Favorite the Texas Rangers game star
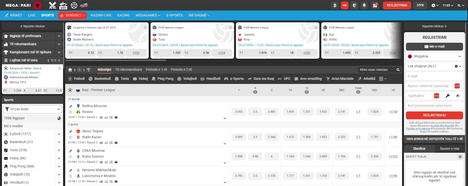Image resolution: width=468 pixels, height=186 pixels. [145, 28]
